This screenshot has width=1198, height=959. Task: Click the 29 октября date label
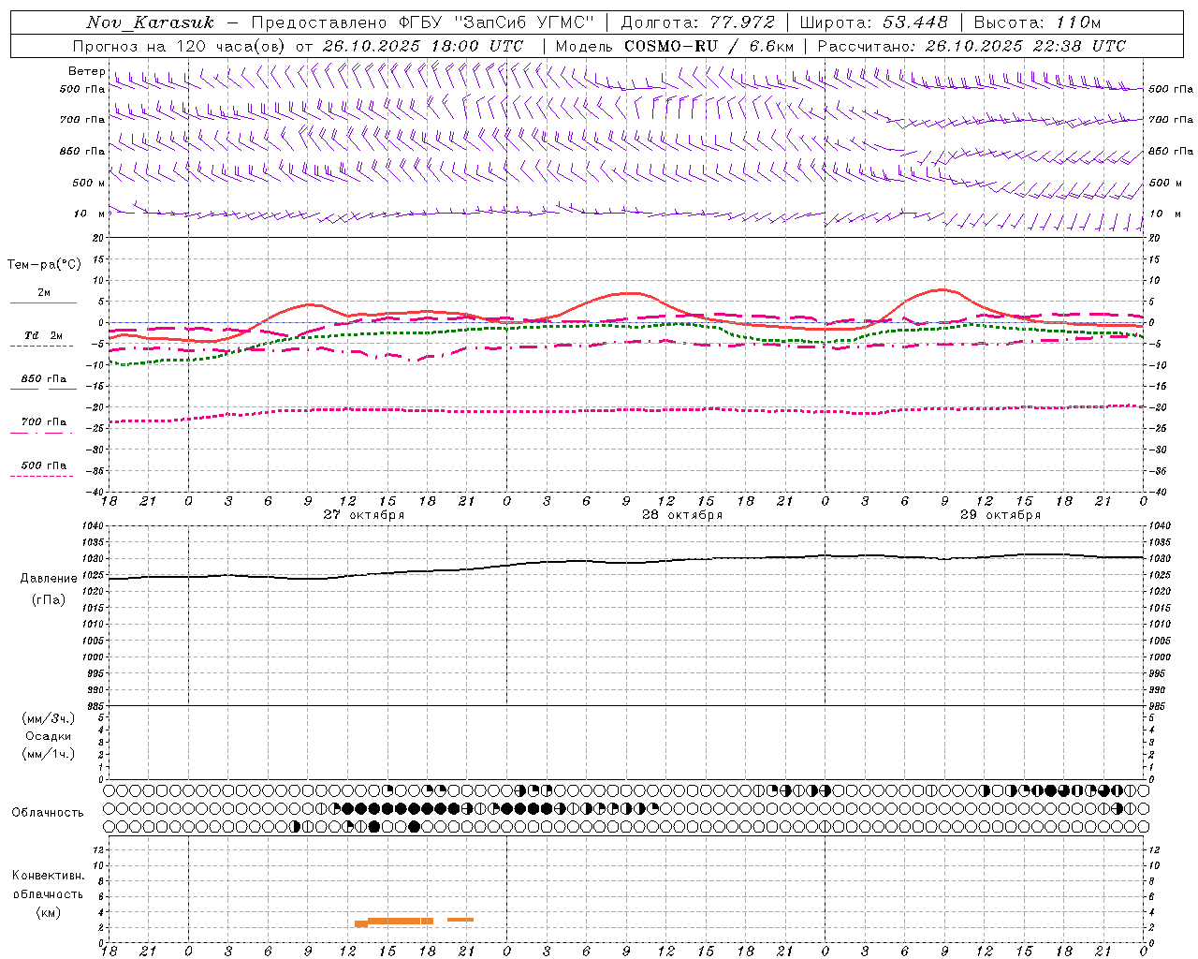tap(1001, 515)
